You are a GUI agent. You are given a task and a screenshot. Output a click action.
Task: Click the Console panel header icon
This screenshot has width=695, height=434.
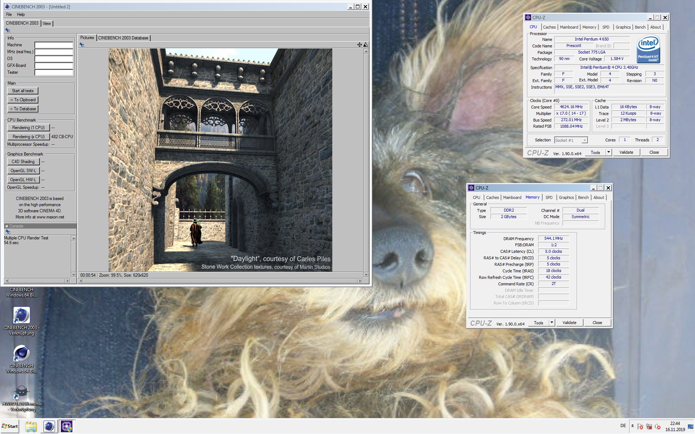coord(7,226)
